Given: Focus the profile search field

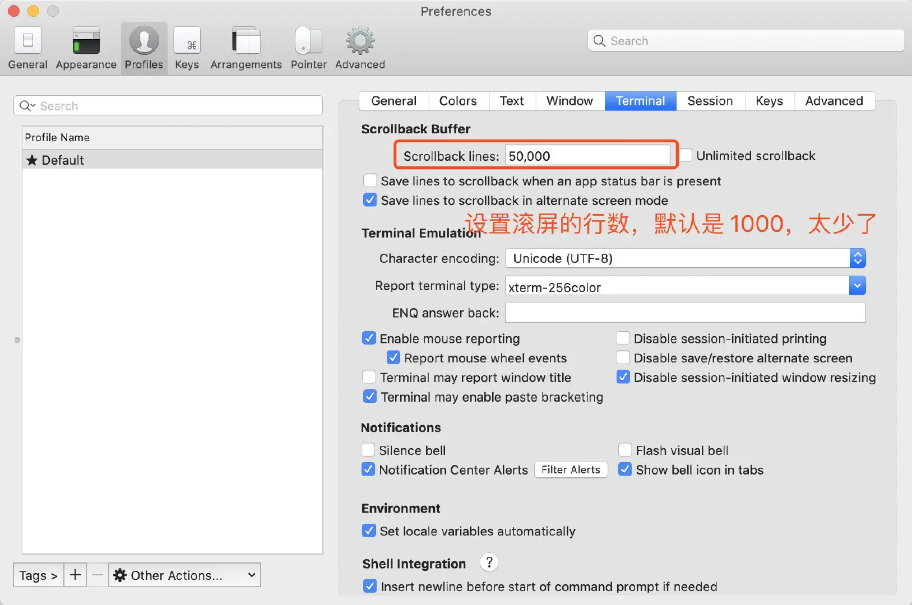Looking at the screenshot, I should (x=168, y=106).
